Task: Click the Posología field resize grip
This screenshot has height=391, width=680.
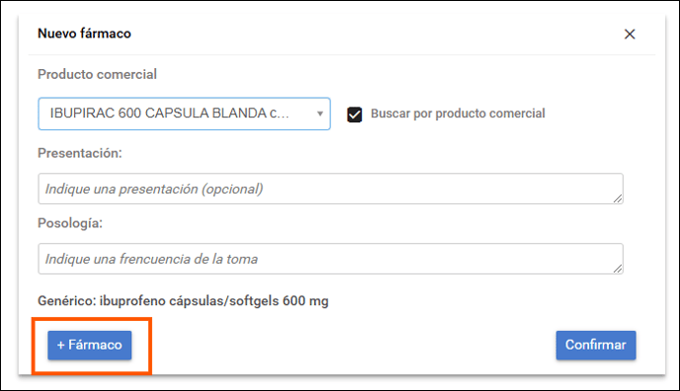Action: tap(618, 269)
